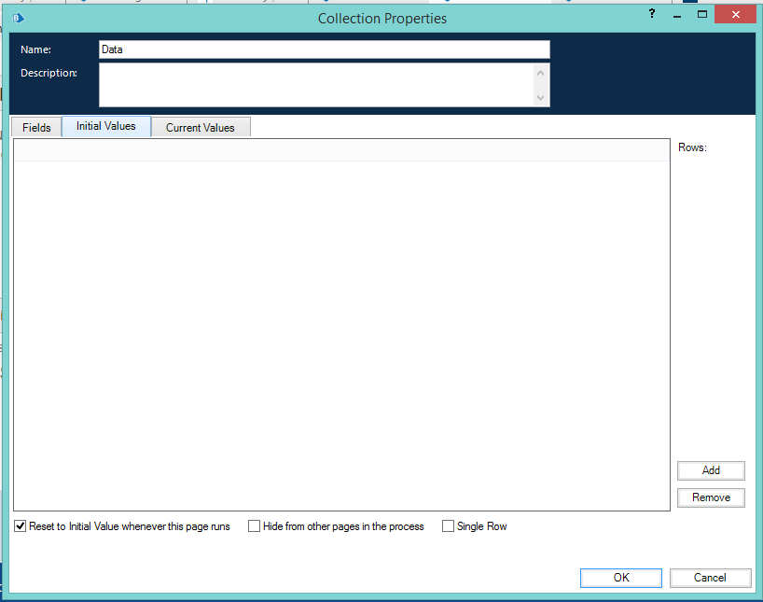Maximize the Collection Properties window
The height and width of the screenshot is (602, 763).
click(x=701, y=14)
